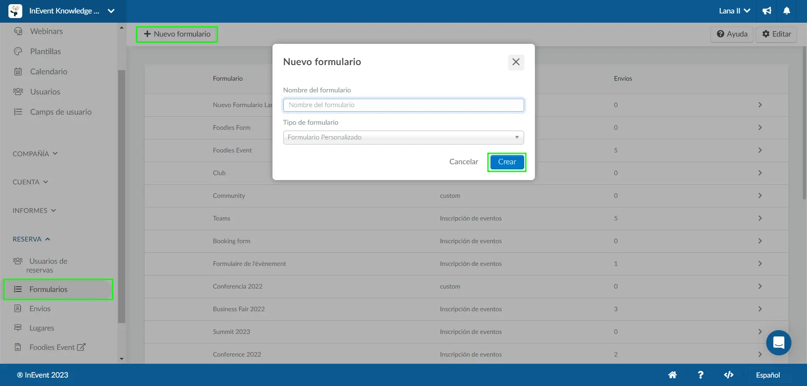Select Calendario in the sidebar
Screen dimensions: 807x386
49,72
